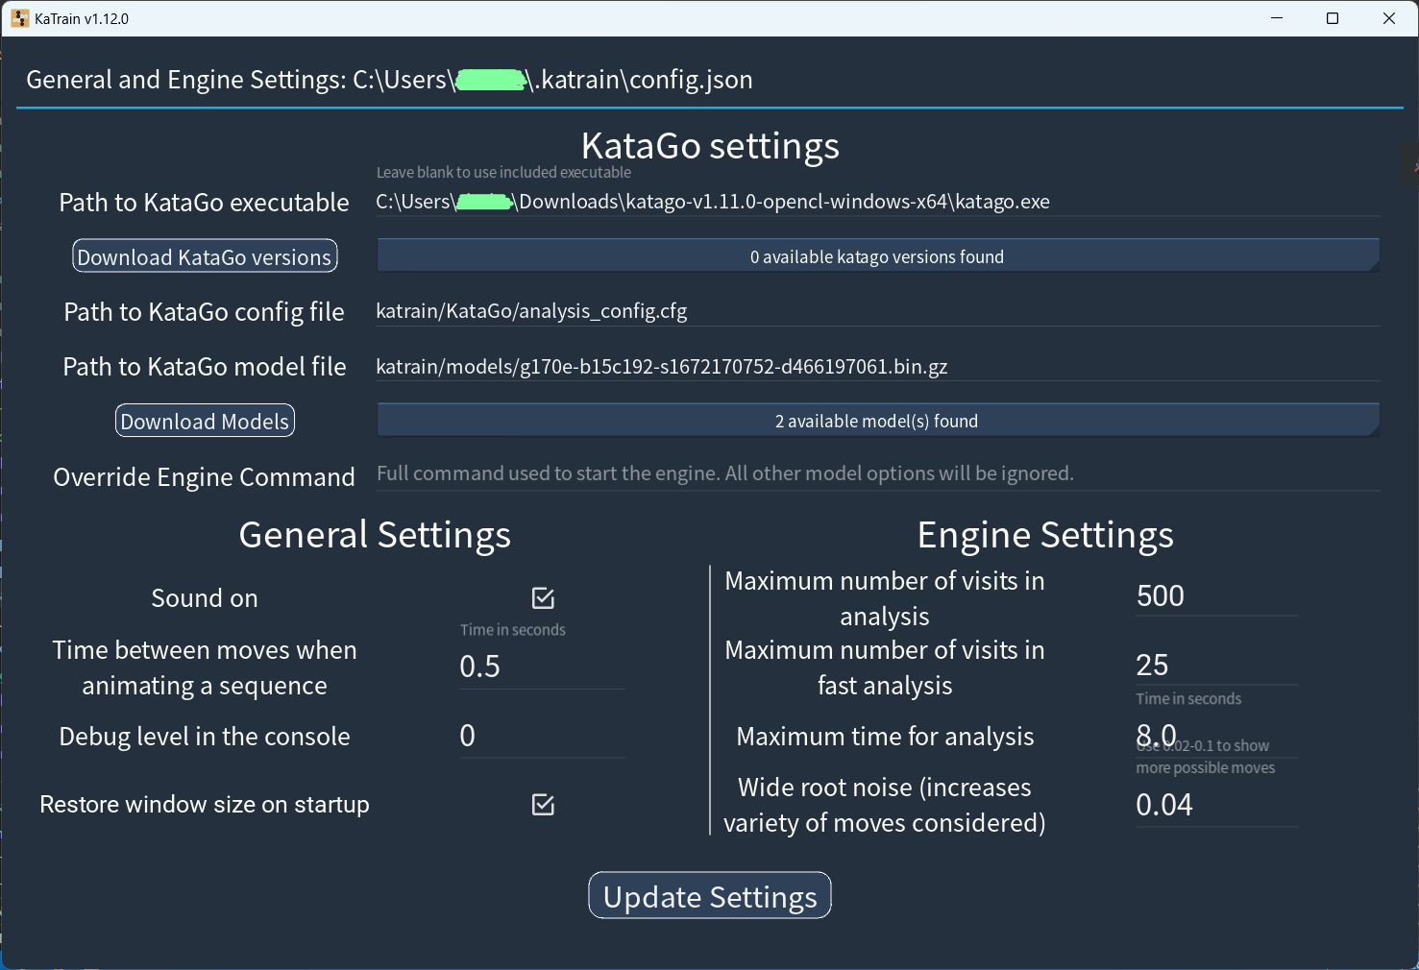The height and width of the screenshot is (970, 1419).
Task: Open the available katago versions dropdown
Action: click(x=877, y=256)
